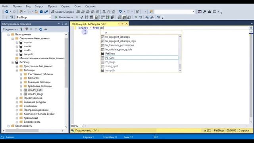The height and width of the screenshot is (143, 254).
Task: Click the Создать запрос button
Action: (x=63, y=12)
